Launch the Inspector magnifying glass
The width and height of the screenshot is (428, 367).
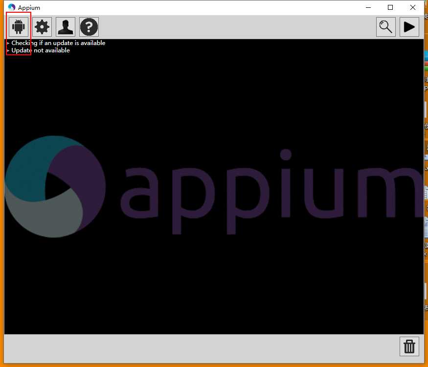[386, 27]
